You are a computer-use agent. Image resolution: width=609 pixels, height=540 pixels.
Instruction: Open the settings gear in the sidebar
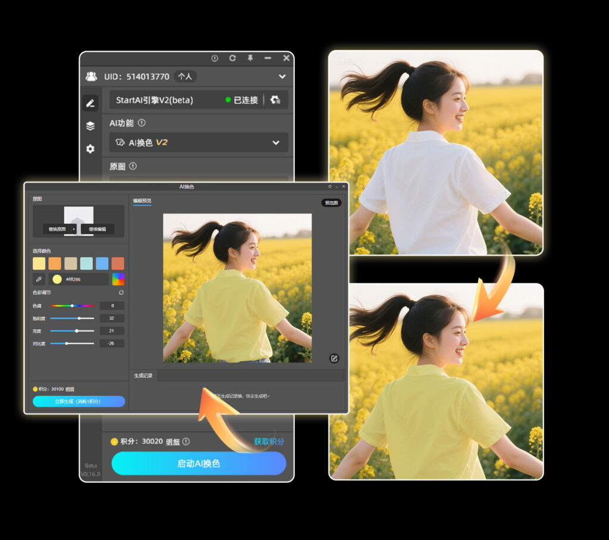[x=90, y=149]
